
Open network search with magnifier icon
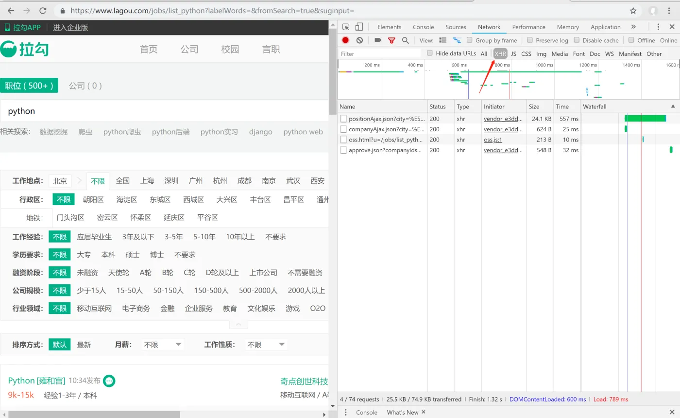[406, 40]
